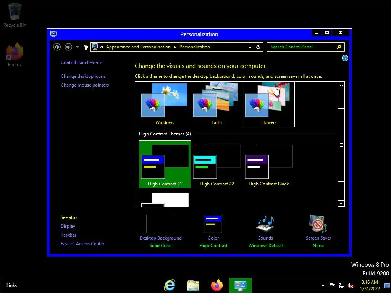Click the theme list scroll up arrow
Image resolution: width=391 pixels, height=293 pixels.
tap(341, 85)
